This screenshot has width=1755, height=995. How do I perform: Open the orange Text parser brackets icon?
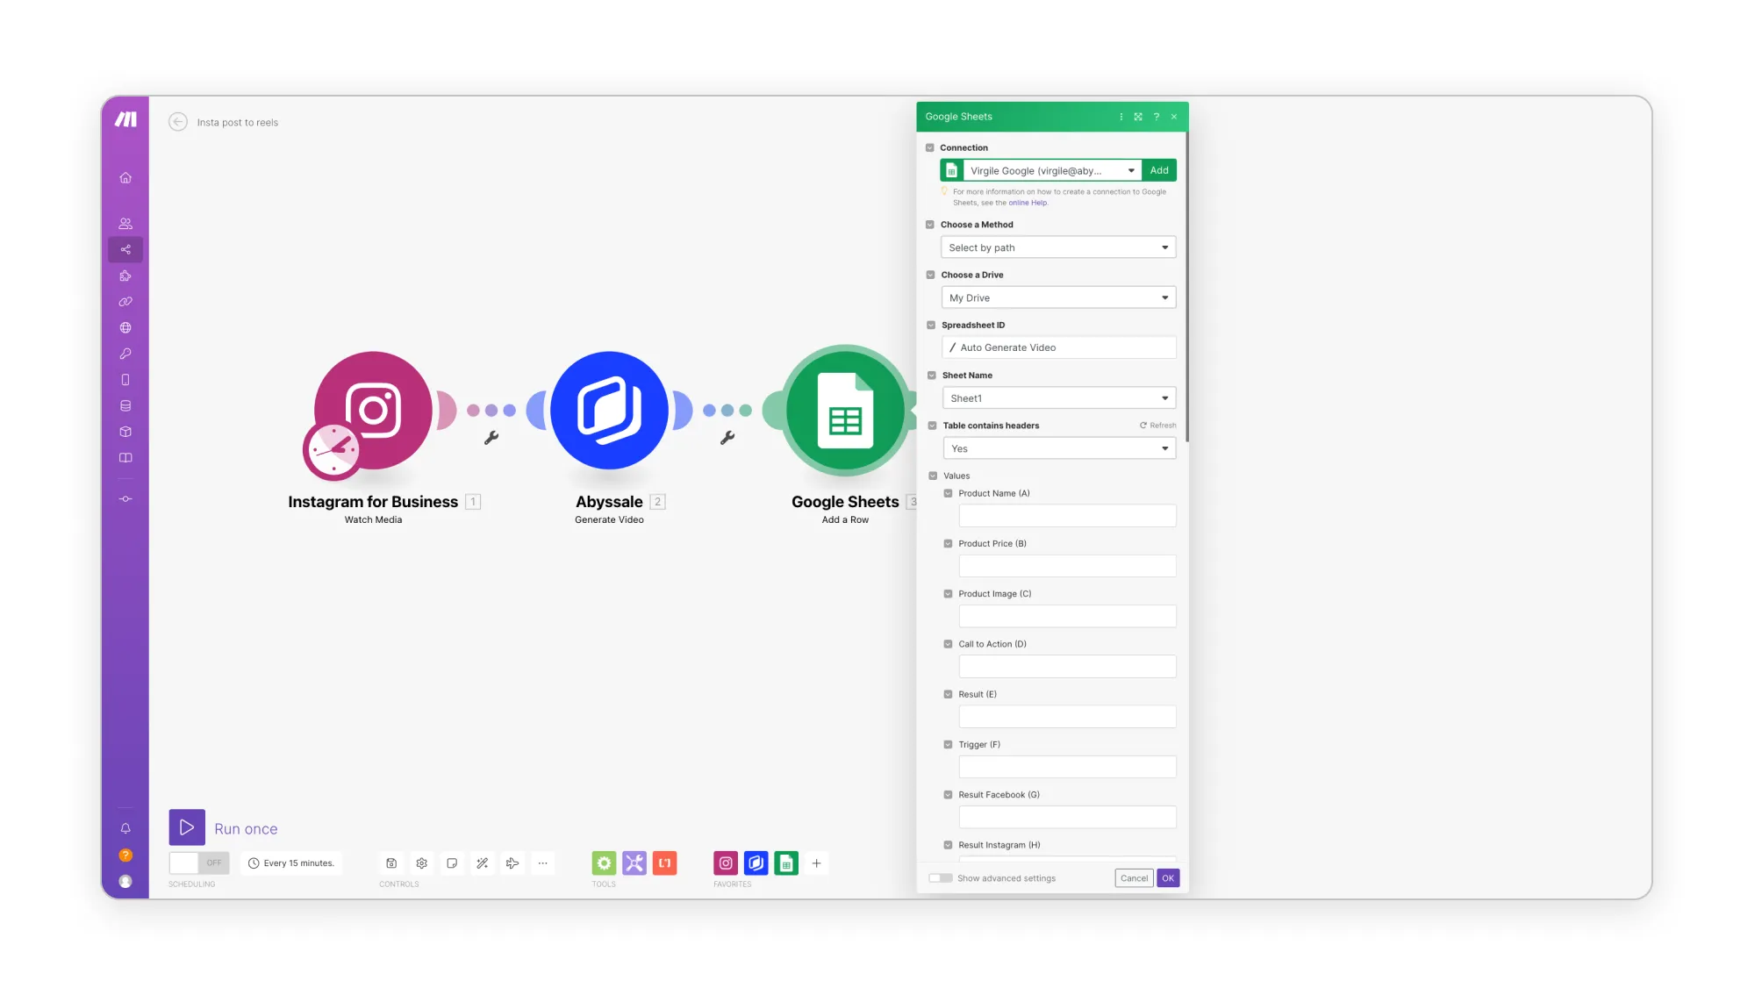pyautogui.click(x=664, y=863)
